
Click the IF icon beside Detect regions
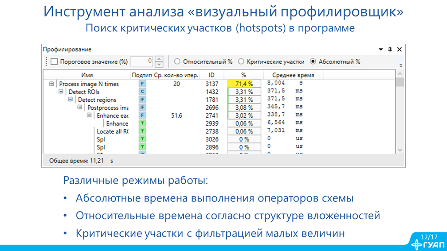coord(142,100)
